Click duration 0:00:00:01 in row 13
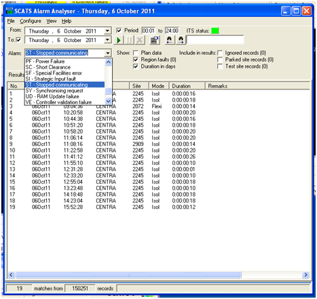Image resolution: width=317 pixels, height=299 pixels. pyautogui.click(x=183, y=170)
